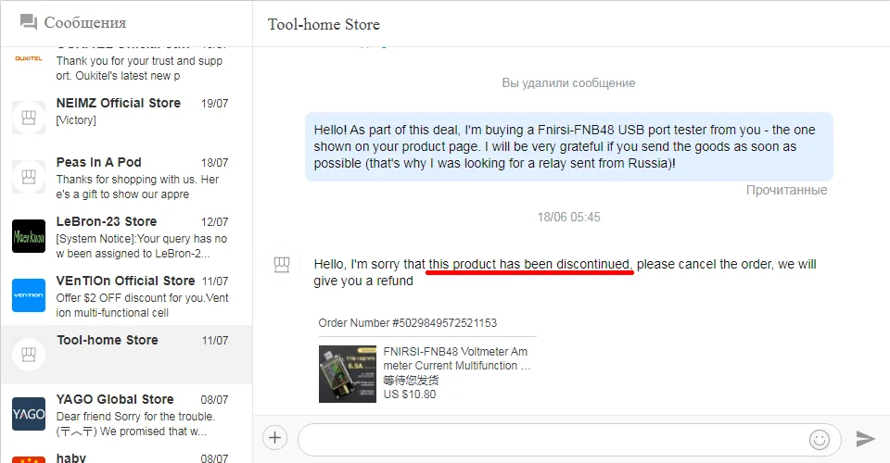Select the Tool-home Store conversation
This screenshot has height=463, width=890.
(127, 355)
